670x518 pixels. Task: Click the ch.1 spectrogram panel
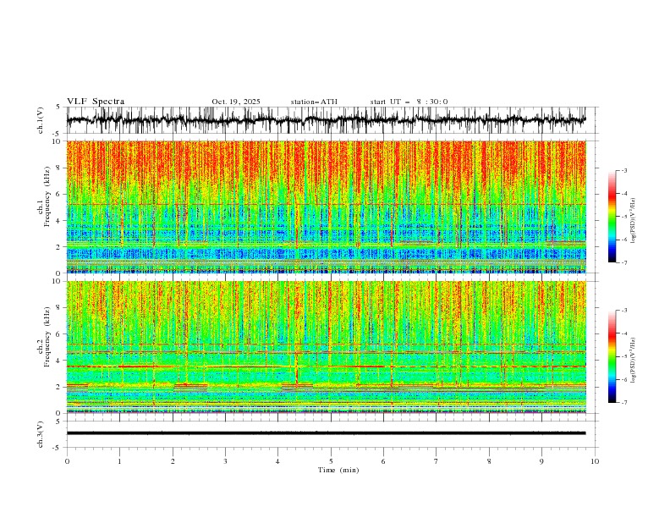pos(327,207)
